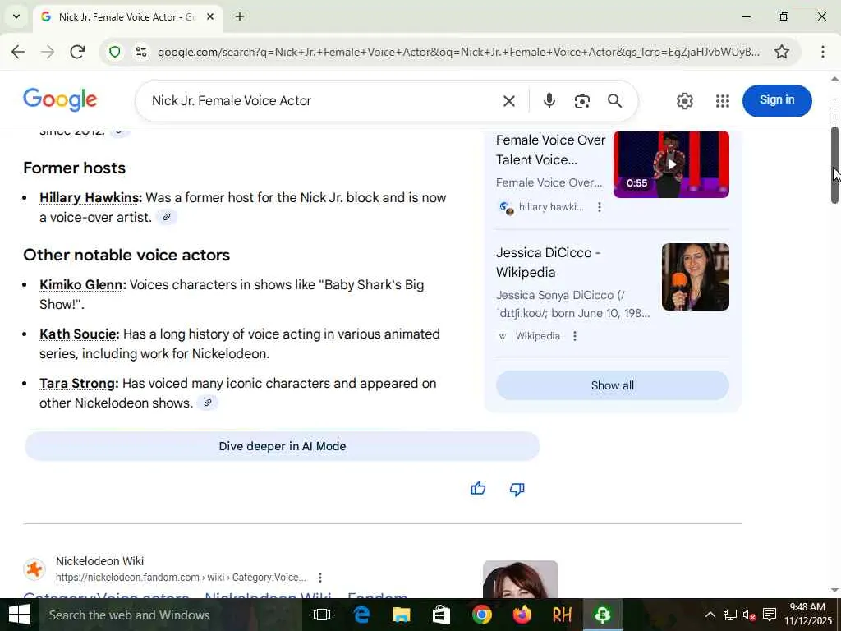Reload the current Google search page

pos(77,52)
